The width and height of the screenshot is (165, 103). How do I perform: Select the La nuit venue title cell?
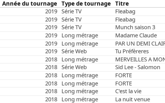point(133,99)
